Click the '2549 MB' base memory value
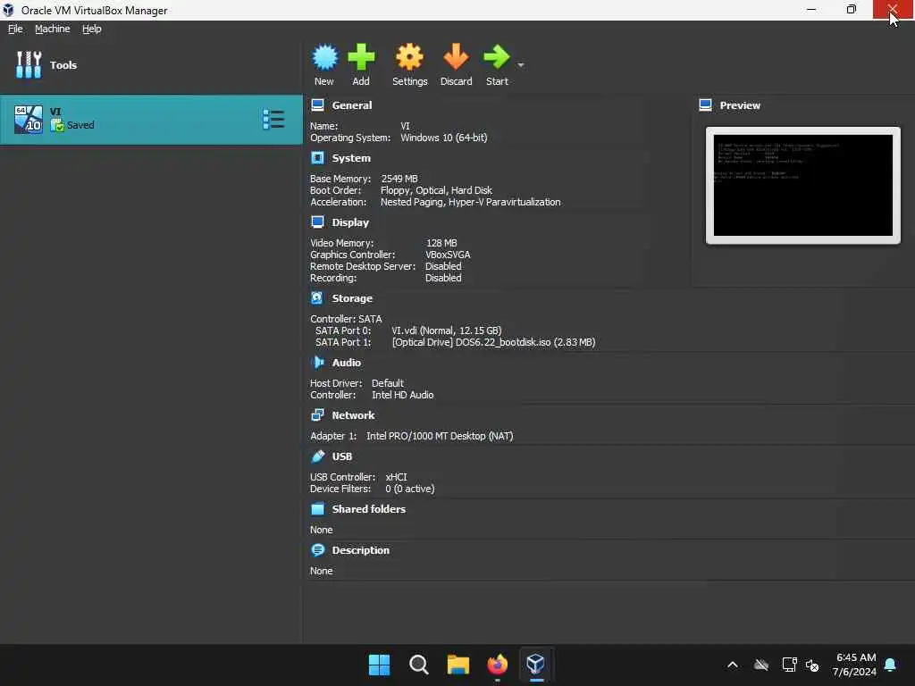The image size is (915, 686). tap(399, 179)
